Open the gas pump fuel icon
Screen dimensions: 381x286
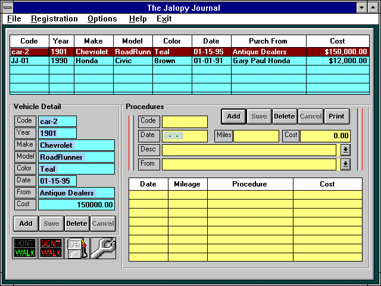(77, 248)
